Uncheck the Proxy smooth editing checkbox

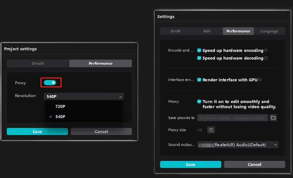click(x=199, y=102)
